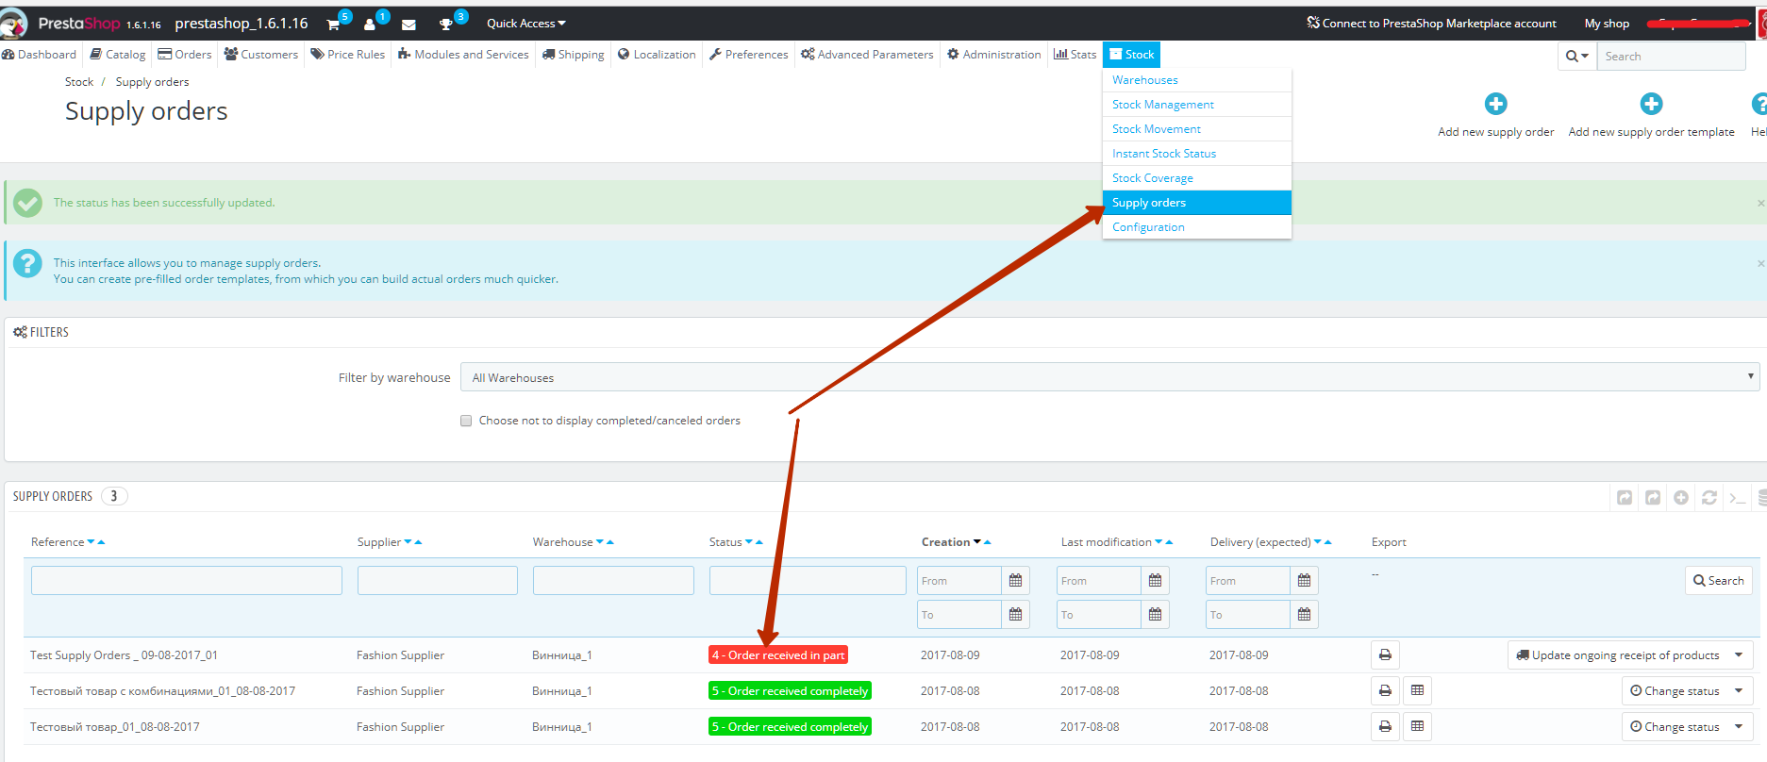Expand dropdown arrow for Тестовый товар_01_08-08-2017 status

(1740, 726)
